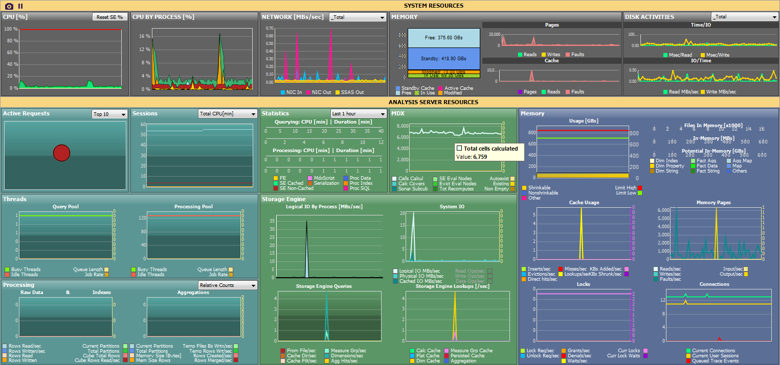The height and width of the screenshot is (365, 780).
Task: Open the Network _Total dropdown
Action: click(x=358, y=17)
